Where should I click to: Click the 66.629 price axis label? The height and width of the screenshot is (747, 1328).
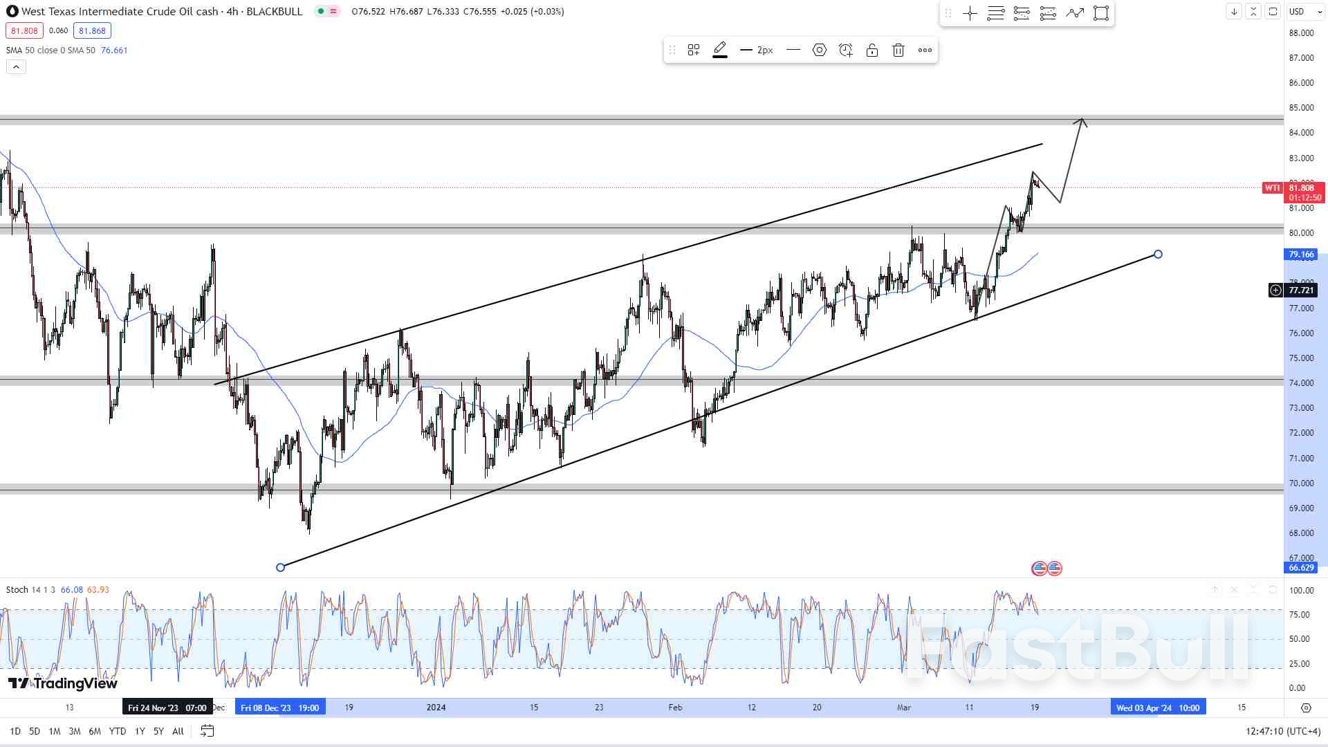[1302, 568]
